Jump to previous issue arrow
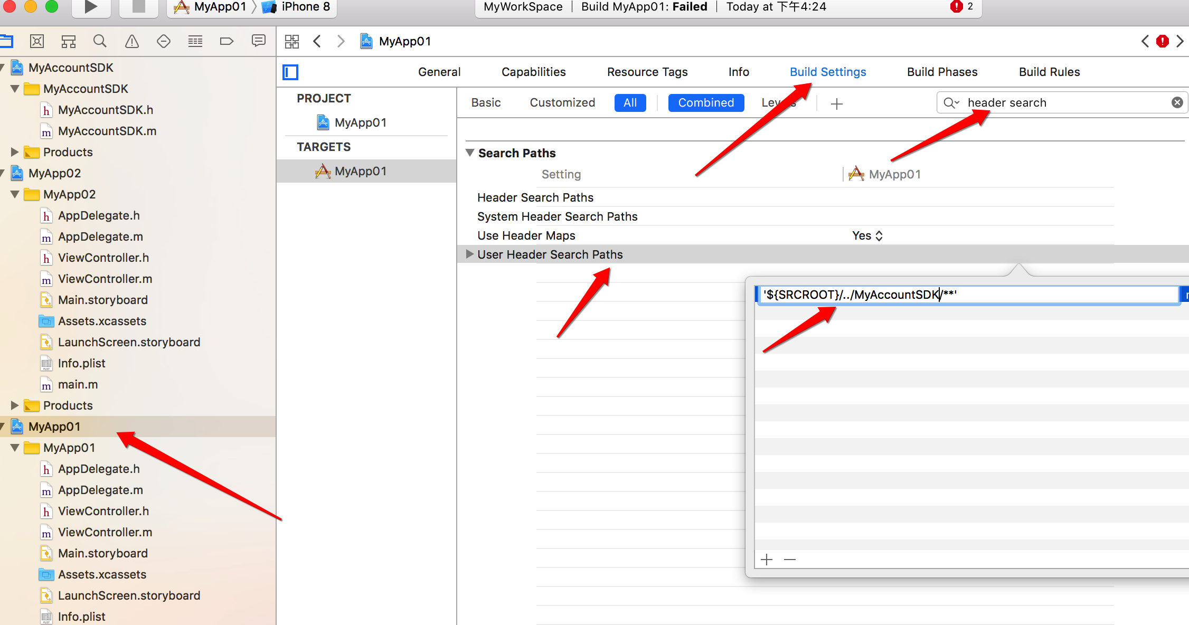This screenshot has height=625, width=1189. point(1145,41)
